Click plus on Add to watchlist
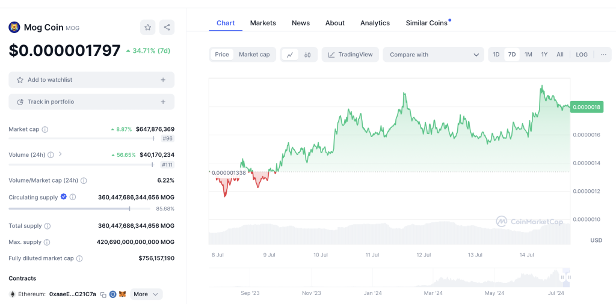The height and width of the screenshot is (304, 616). pyautogui.click(x=163, y=80)
